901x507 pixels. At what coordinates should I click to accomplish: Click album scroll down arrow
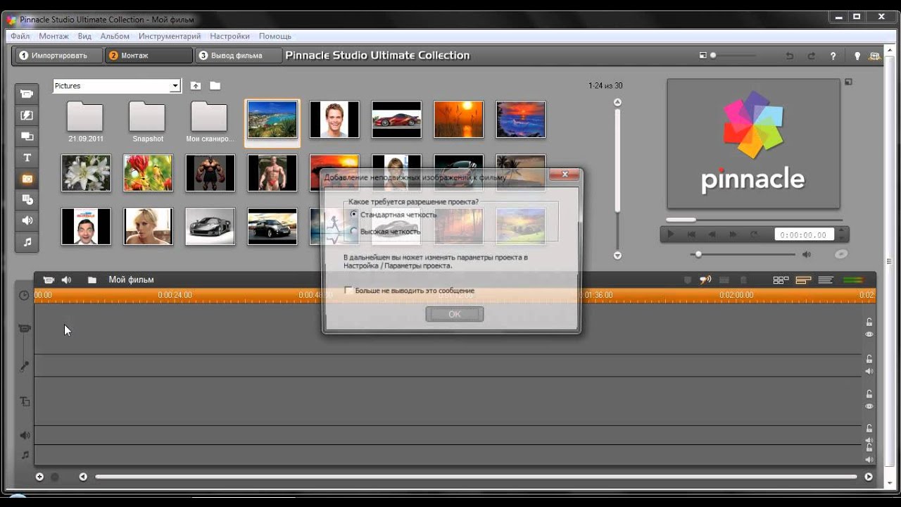pyautogui.click(x=617, y=256)
